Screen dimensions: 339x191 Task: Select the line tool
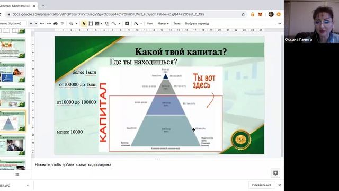[x=114, y=23]
